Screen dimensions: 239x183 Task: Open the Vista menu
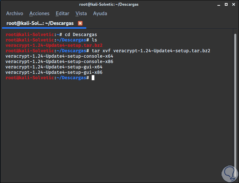(81, 13)
